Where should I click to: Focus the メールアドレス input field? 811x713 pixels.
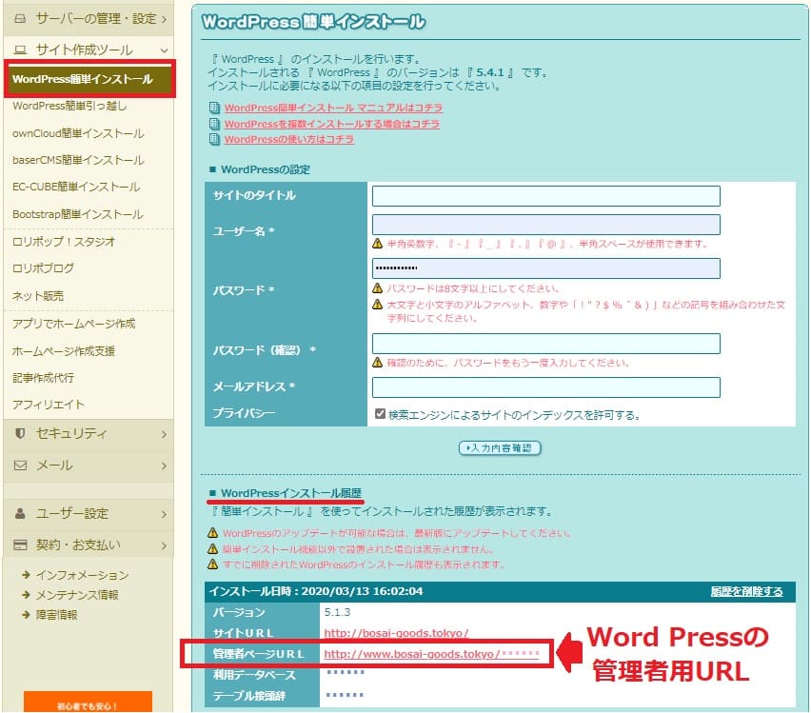[546, 387]
